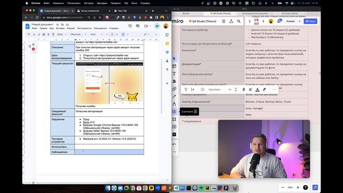
Task: Step Miro font size 14 arrows
Action: coord(236,90)
